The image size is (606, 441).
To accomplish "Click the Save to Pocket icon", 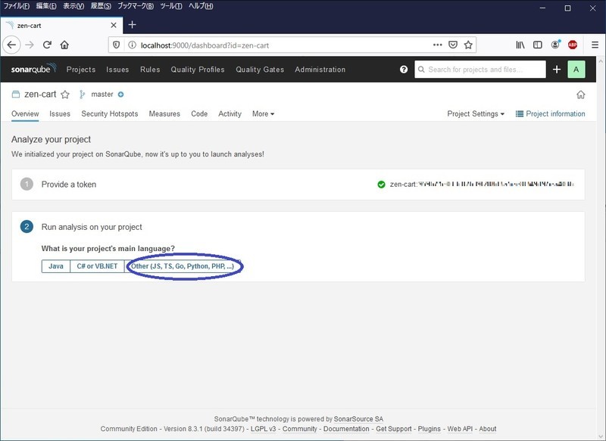I will 453,45.
